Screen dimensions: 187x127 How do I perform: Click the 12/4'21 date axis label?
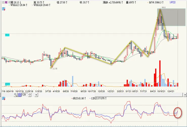pyautogui.click(x=171, y=91)
